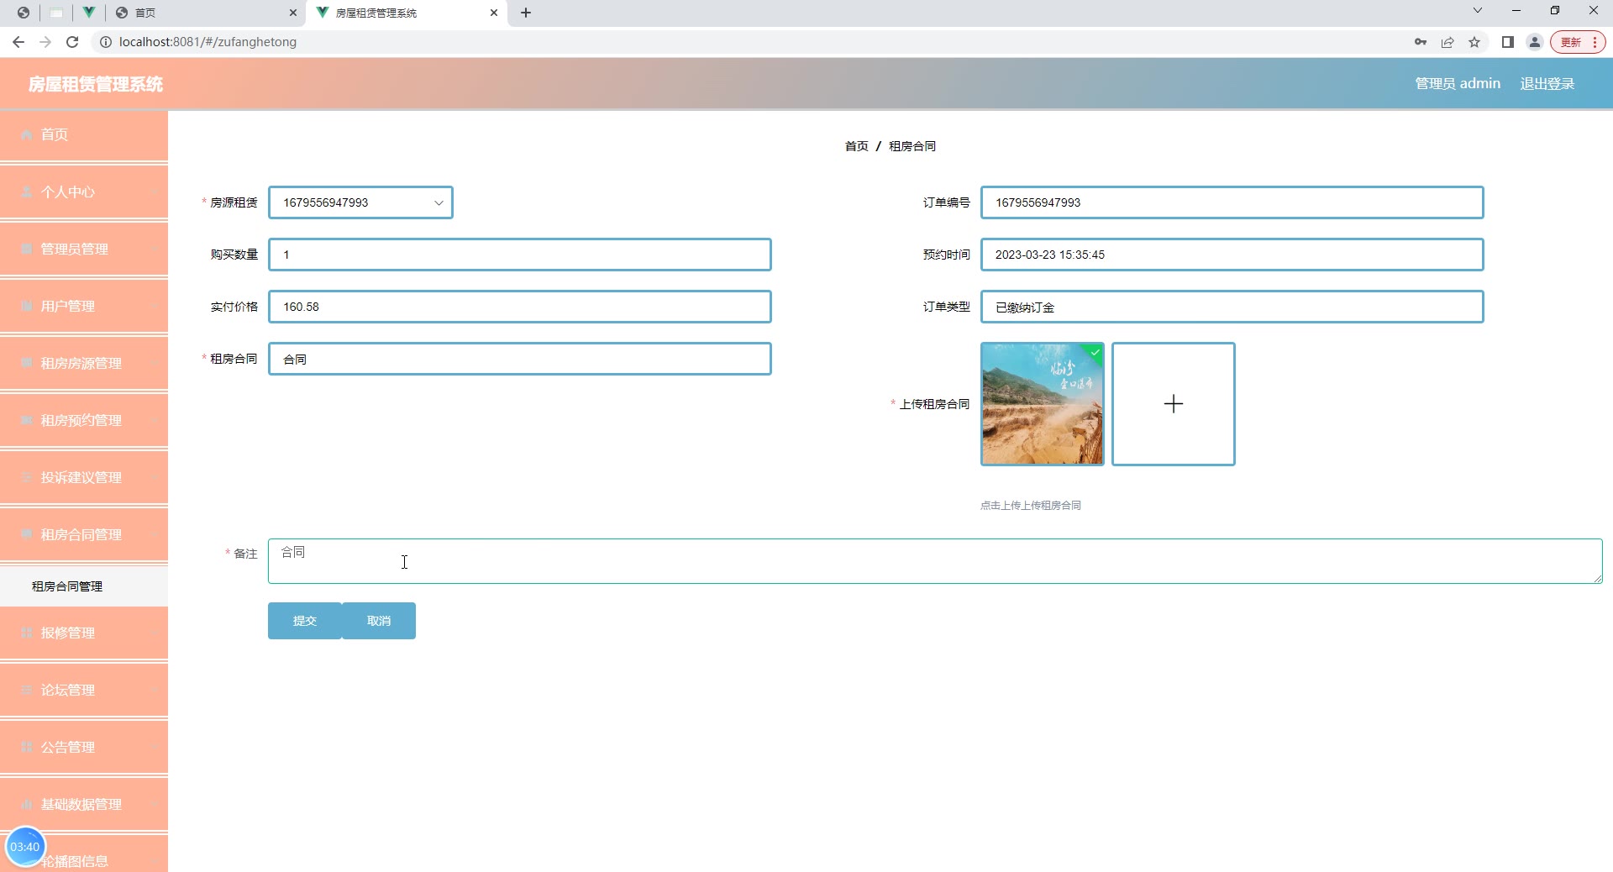Open the tab search chevron in title bar

click(1478, 11)
